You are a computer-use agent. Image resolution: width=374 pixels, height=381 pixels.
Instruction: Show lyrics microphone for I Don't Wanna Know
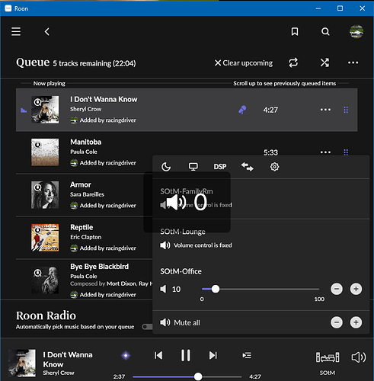pos(242,110)
